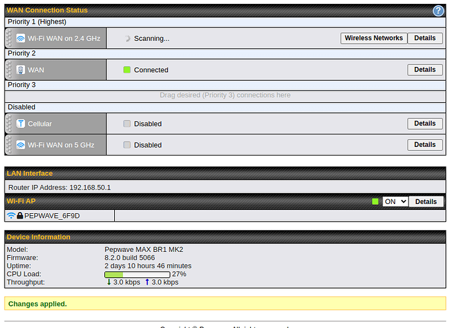Click the green Connected status indicator

click(127, 70)
